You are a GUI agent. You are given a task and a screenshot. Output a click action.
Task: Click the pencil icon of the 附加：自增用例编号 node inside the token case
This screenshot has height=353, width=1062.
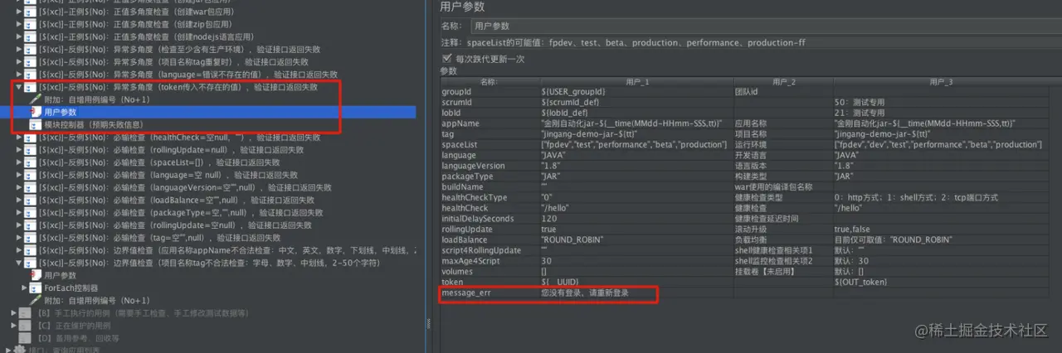35,99
